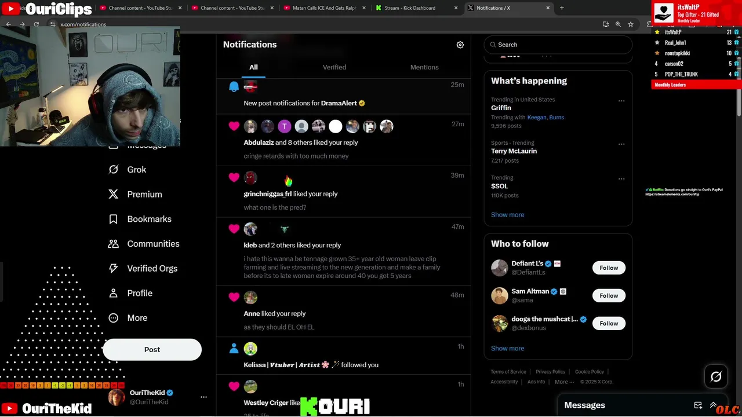This screenshot has height=417, width=742.
Task: Open new message compose icon in Messages
Action: (698, 405)
